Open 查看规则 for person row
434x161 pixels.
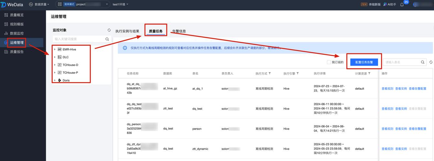387,129
